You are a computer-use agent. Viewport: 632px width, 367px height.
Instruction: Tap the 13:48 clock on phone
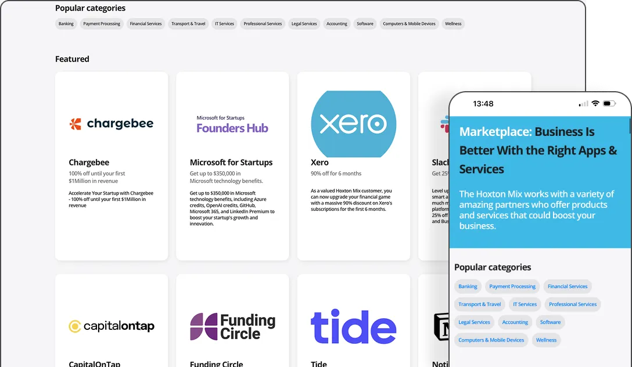[483, 103]
